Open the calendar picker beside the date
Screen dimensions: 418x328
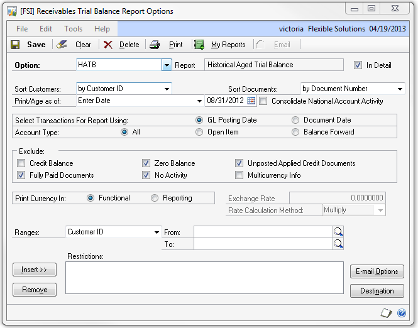[x=251, y=101]
